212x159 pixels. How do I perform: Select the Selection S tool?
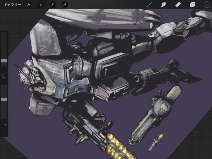click(x=53, y=5)
